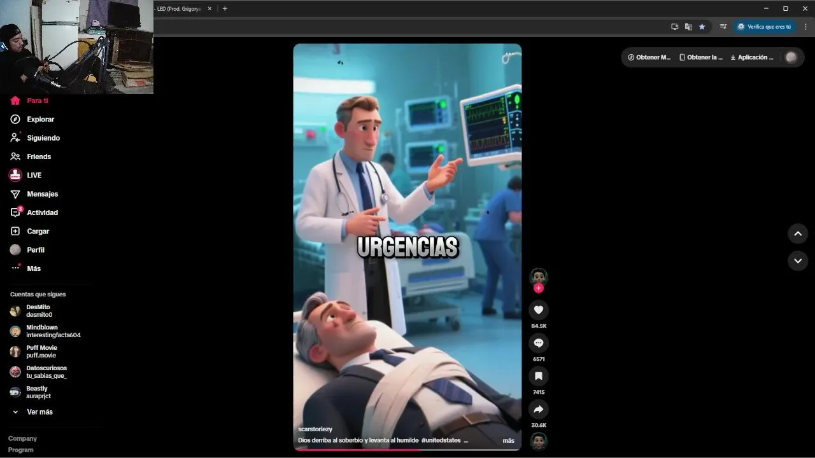Image resolution: width=815 pixels, height=458 pixels.
Task: Like the video with the heart icon
Action: tap(539, 310)
